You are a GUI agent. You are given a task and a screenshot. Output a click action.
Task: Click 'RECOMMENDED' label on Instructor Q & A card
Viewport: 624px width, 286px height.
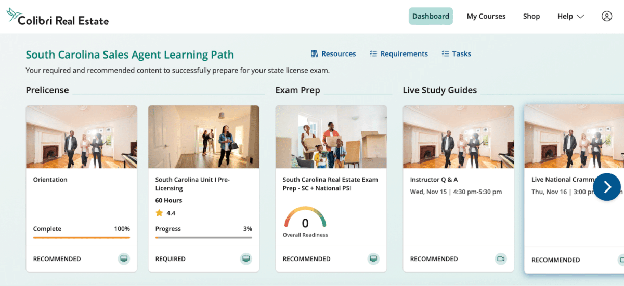coord(434,259)
